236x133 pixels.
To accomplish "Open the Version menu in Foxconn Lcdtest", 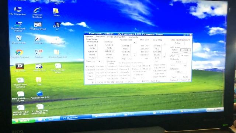I will click(89, 37).
